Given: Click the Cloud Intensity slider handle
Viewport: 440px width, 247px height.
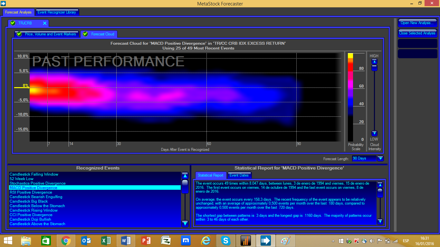Looking at the screenshot, I should coord(374,68).
